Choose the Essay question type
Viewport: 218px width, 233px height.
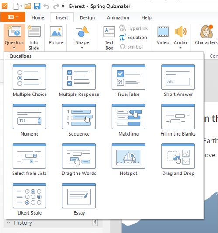click(79, 199)
